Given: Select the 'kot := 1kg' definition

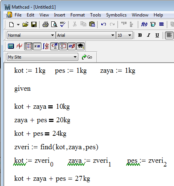Looking at the screenshot, I should (30, 70).
